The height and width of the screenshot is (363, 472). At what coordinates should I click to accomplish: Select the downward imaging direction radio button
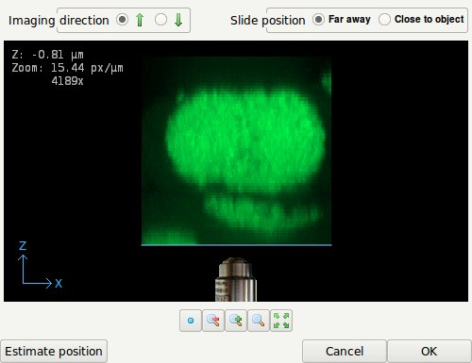tap(160, 20)
